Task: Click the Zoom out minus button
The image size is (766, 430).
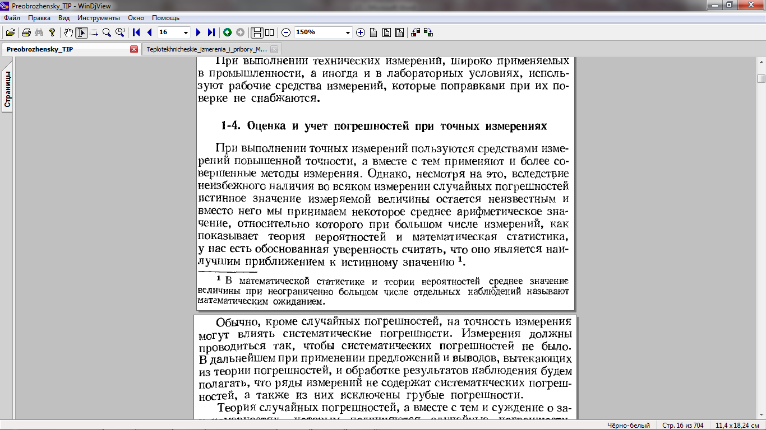Action: 286,32
